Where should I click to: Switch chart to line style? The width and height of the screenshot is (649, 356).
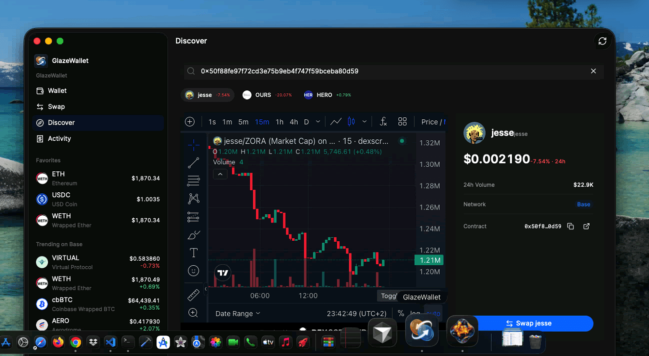(x=335, y=121)
